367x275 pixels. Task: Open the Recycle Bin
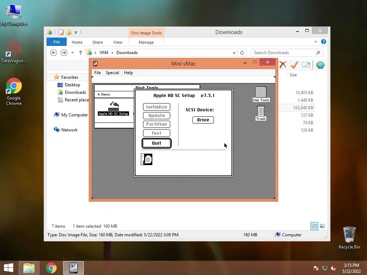click(x=349, y=238)
